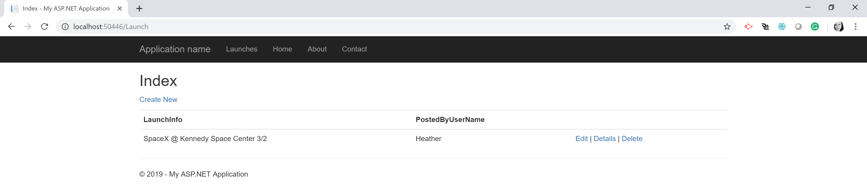
Task: Bookmark this page with the star icon
Action: pos(727,27)
